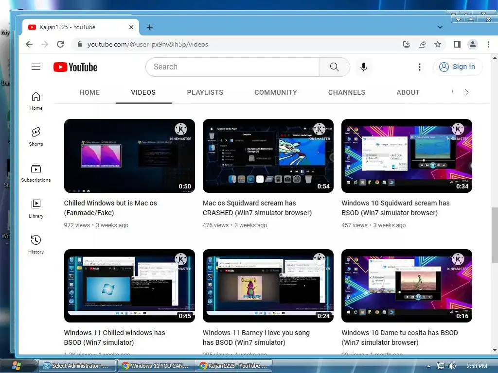The width and height of the screenshot is (498, 373).
Task: Click the install/download icon in the address bar
Action: [x=407, y=44]
